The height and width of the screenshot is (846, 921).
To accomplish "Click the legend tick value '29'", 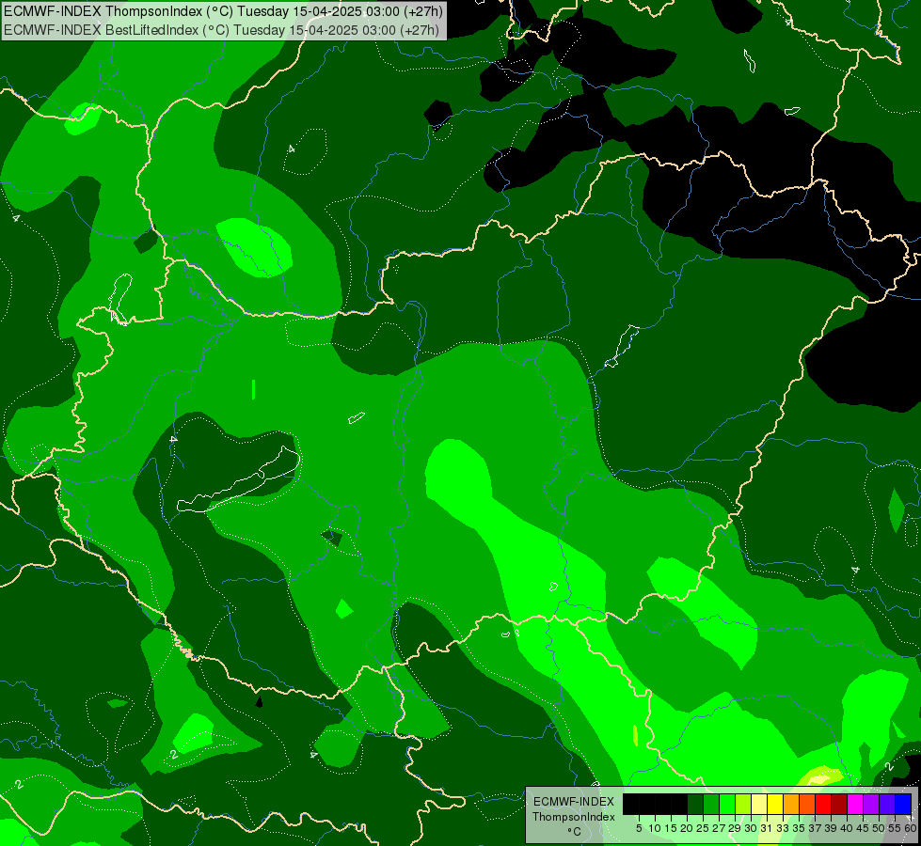I will [x=735, y=828].
